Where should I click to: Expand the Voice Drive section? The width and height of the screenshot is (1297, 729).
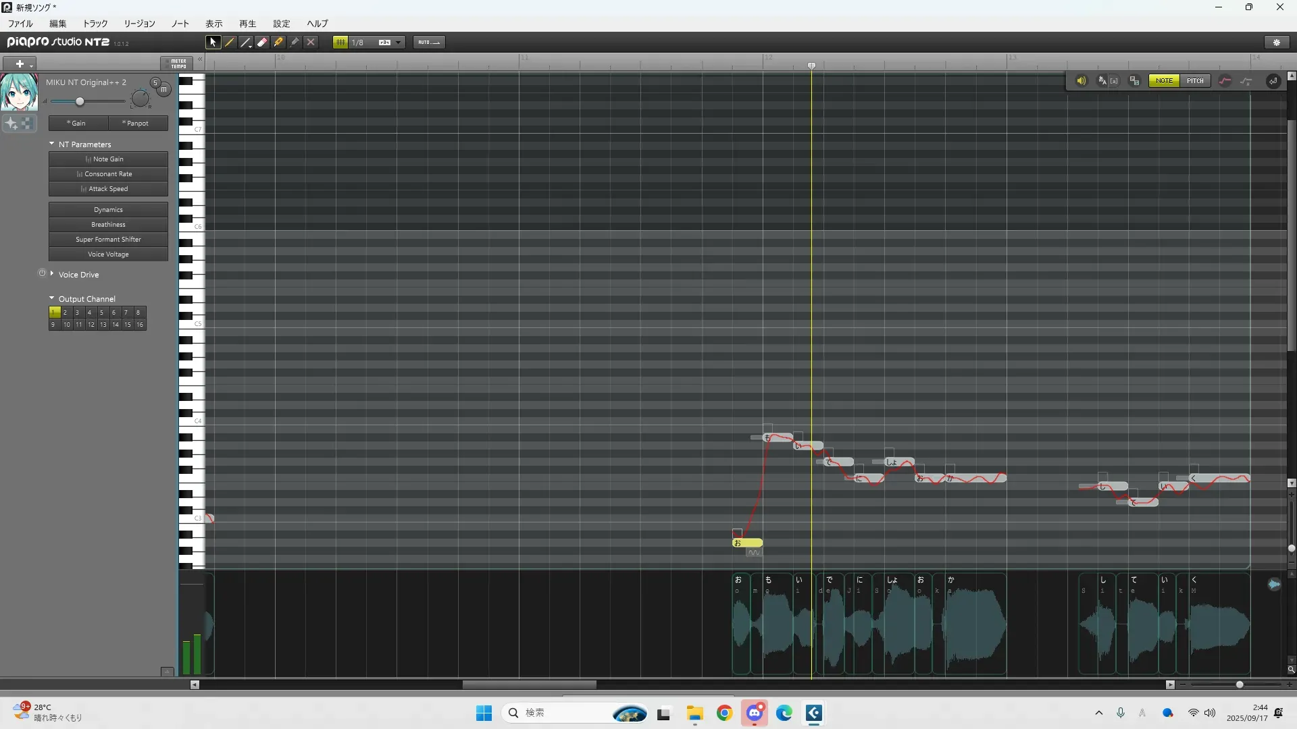pos(52,274)
